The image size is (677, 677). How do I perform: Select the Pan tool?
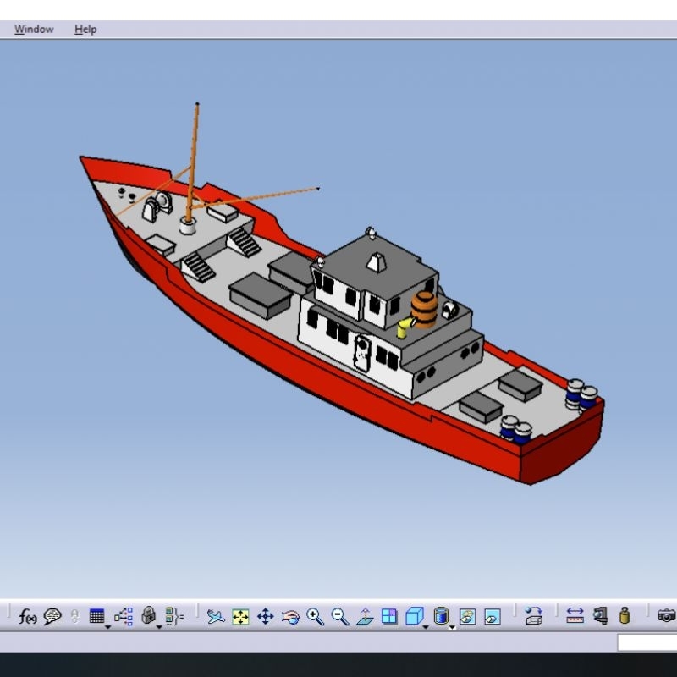tap(265, 617)
